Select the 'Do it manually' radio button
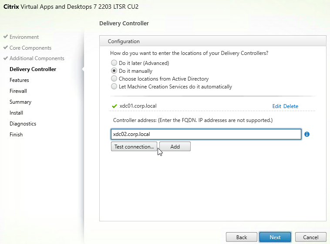The image size is (330, 244). click(114, 71)
